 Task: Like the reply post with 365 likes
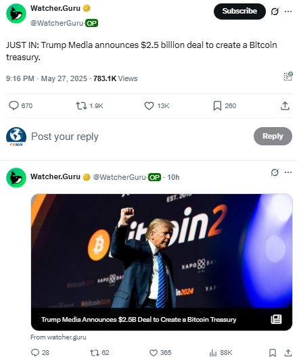point(154,353)
